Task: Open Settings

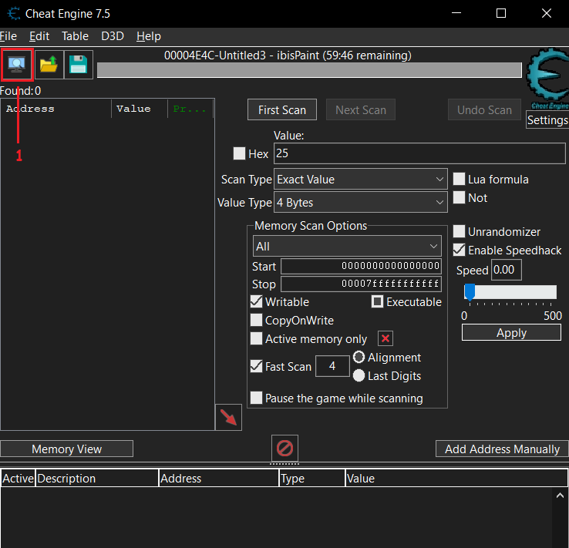Action: (x=547, y=119)
